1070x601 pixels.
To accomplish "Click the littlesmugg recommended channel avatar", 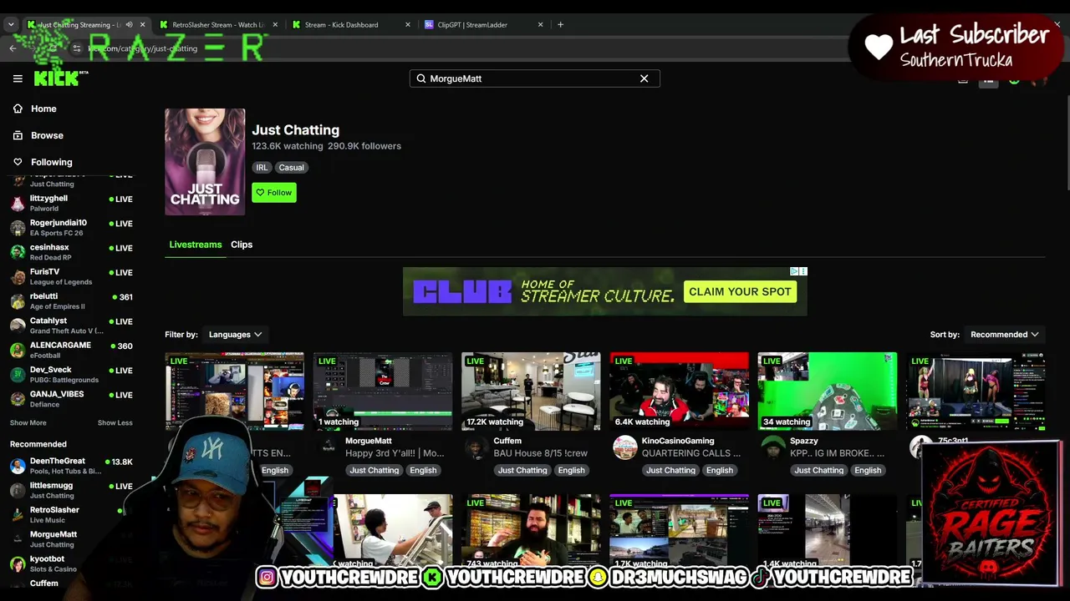I will 18,490.
